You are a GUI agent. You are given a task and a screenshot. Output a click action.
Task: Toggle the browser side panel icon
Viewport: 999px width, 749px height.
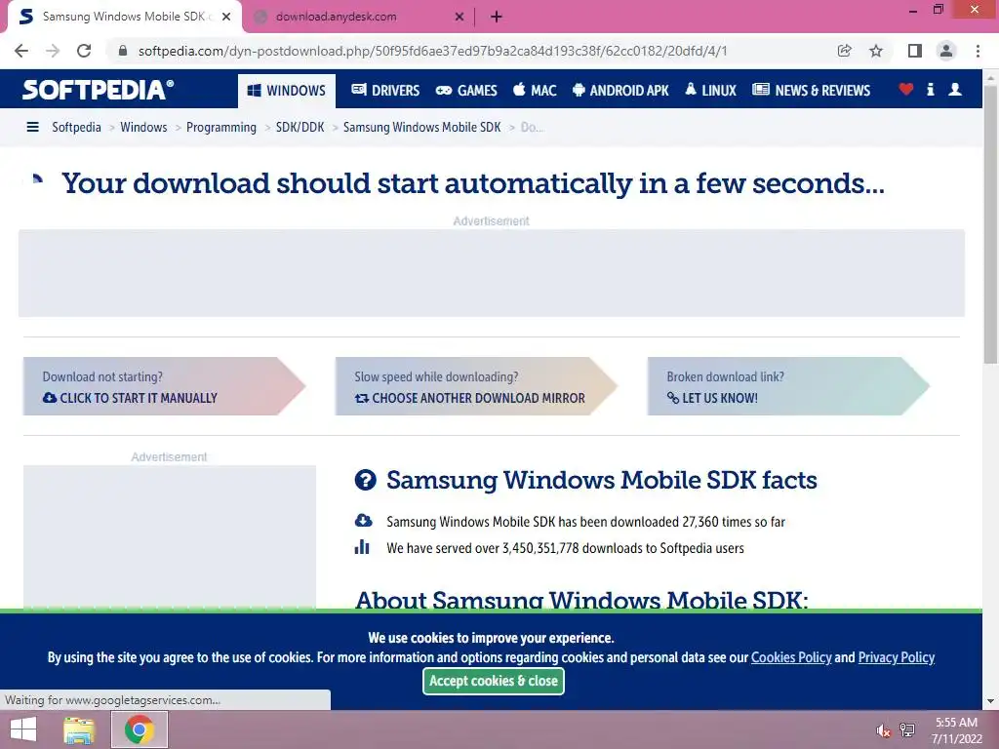[915, 51]
